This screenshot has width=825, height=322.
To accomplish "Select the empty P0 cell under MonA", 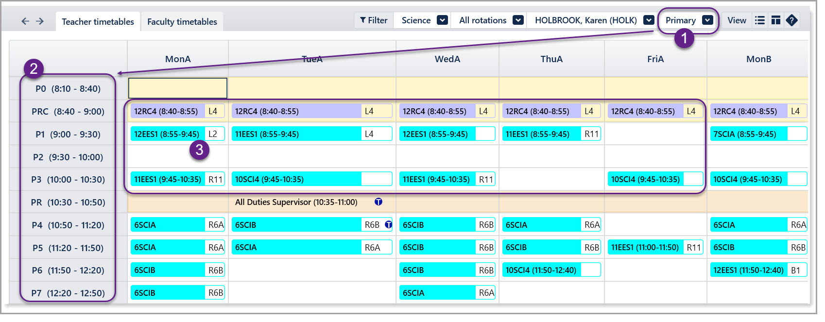I will 178,89.
